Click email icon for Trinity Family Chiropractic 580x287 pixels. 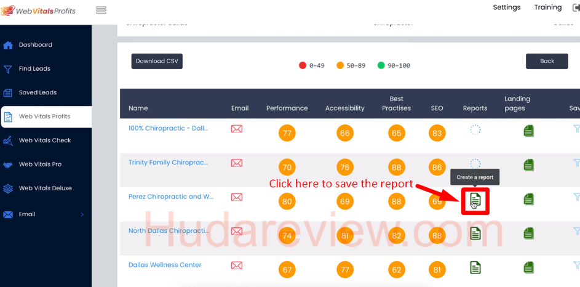(237, 163)
